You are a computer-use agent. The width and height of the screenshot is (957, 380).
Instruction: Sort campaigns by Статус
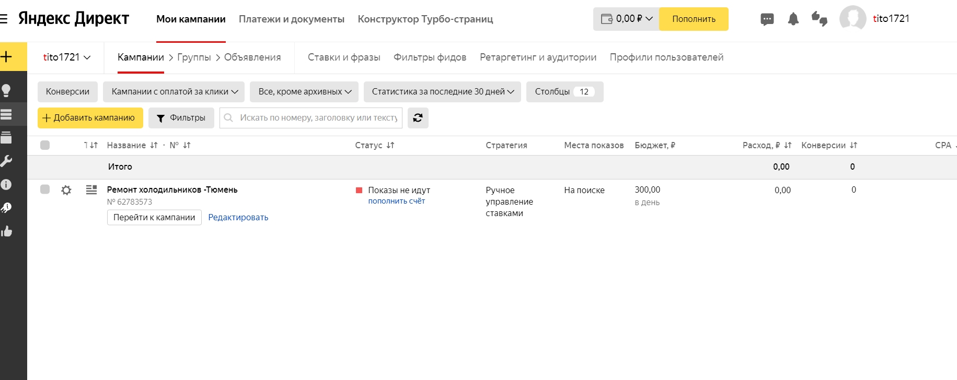390,145
